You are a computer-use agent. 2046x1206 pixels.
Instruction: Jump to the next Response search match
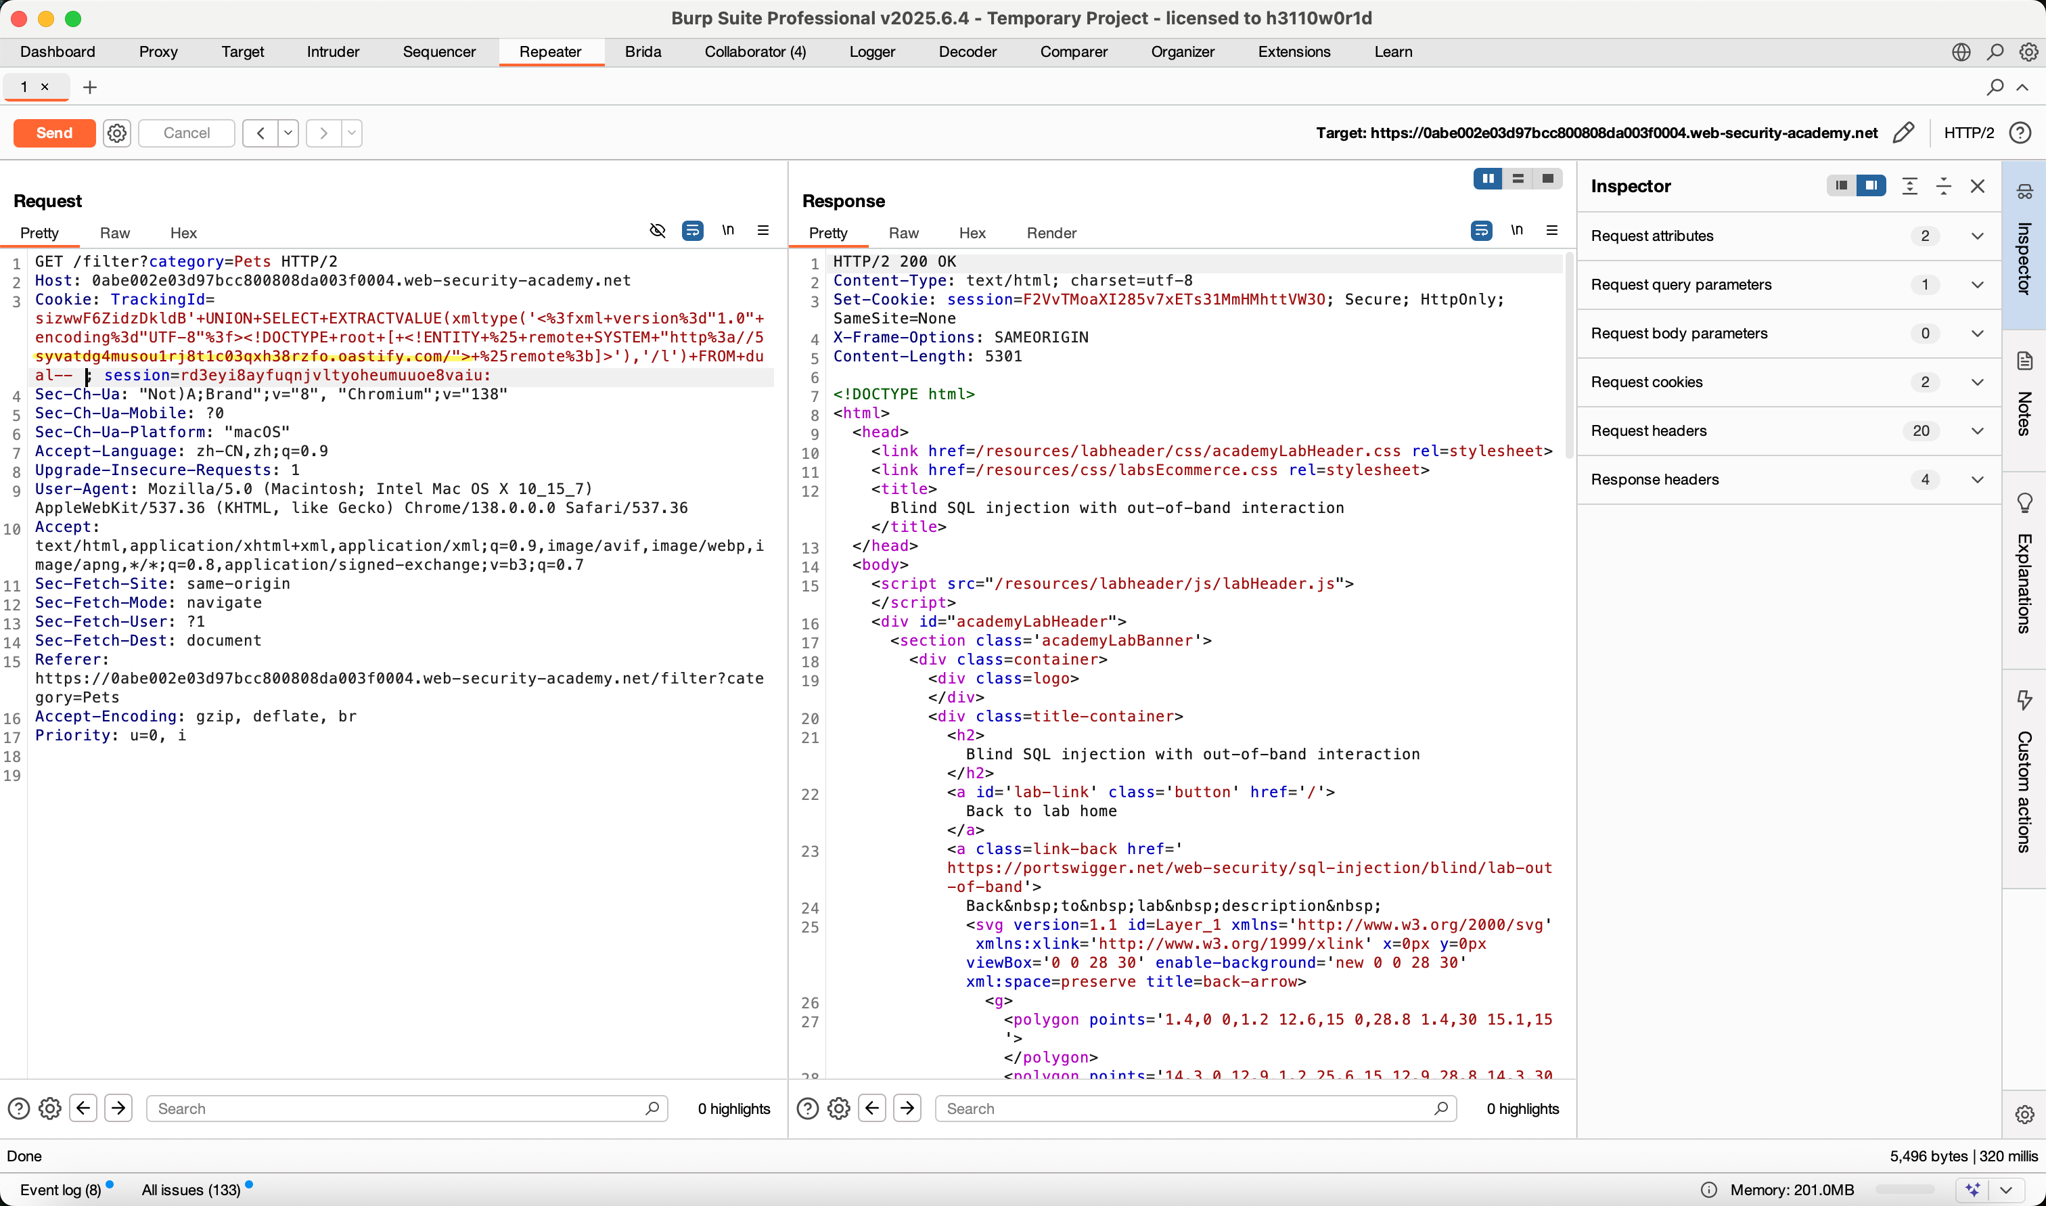click(x=907, y=1108)
